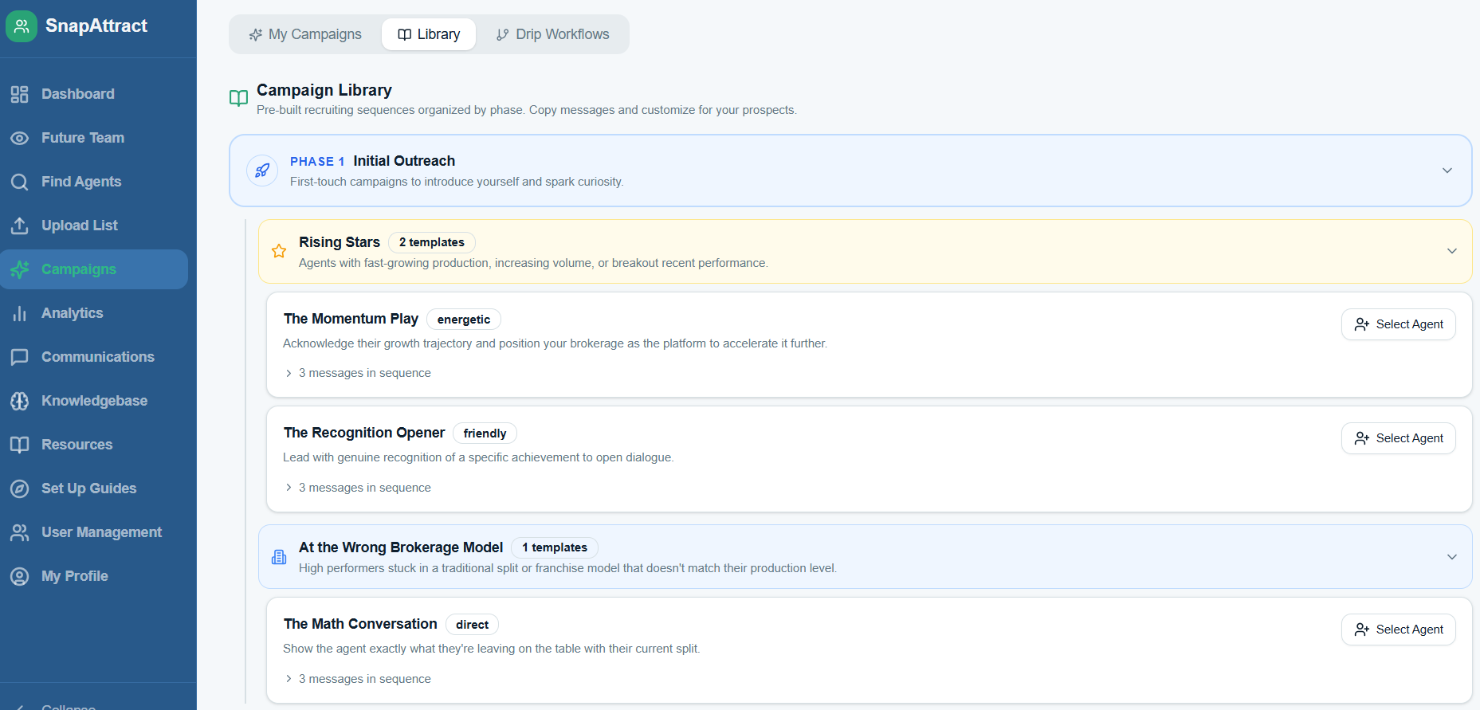
Task: Click the Campaign Library heading
Action: click(x=324, y=90)
